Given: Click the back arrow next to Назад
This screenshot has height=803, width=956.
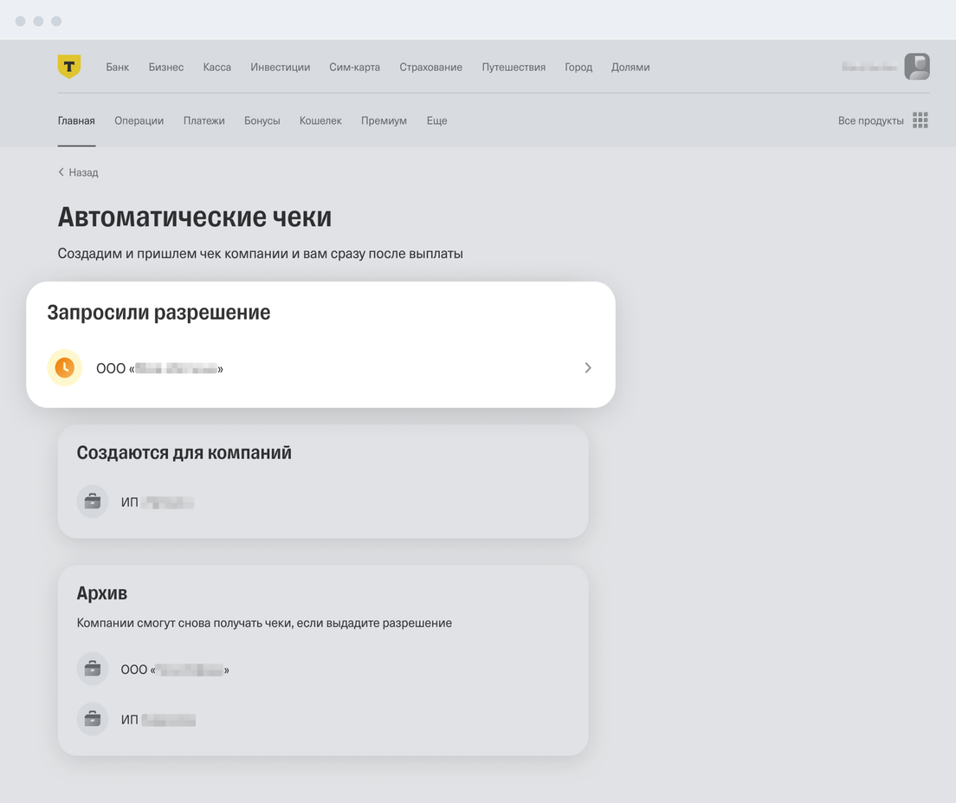Looking at the screenshot, I should click(x=61, y=172).
